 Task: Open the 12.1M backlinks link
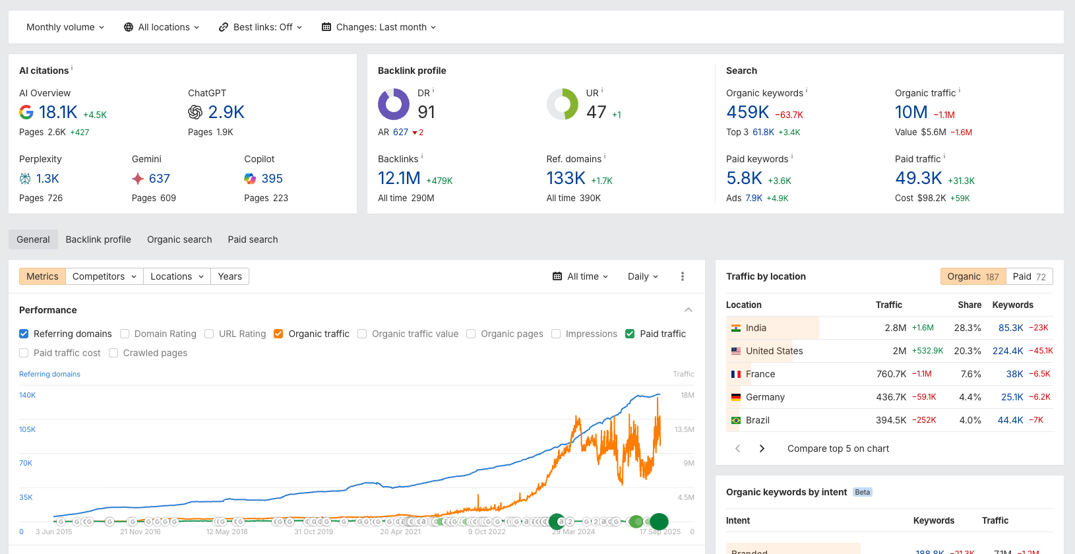coord(399,179)
